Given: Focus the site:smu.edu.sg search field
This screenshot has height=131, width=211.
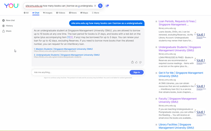Looking at the screenshot, I should click(59, 6).
